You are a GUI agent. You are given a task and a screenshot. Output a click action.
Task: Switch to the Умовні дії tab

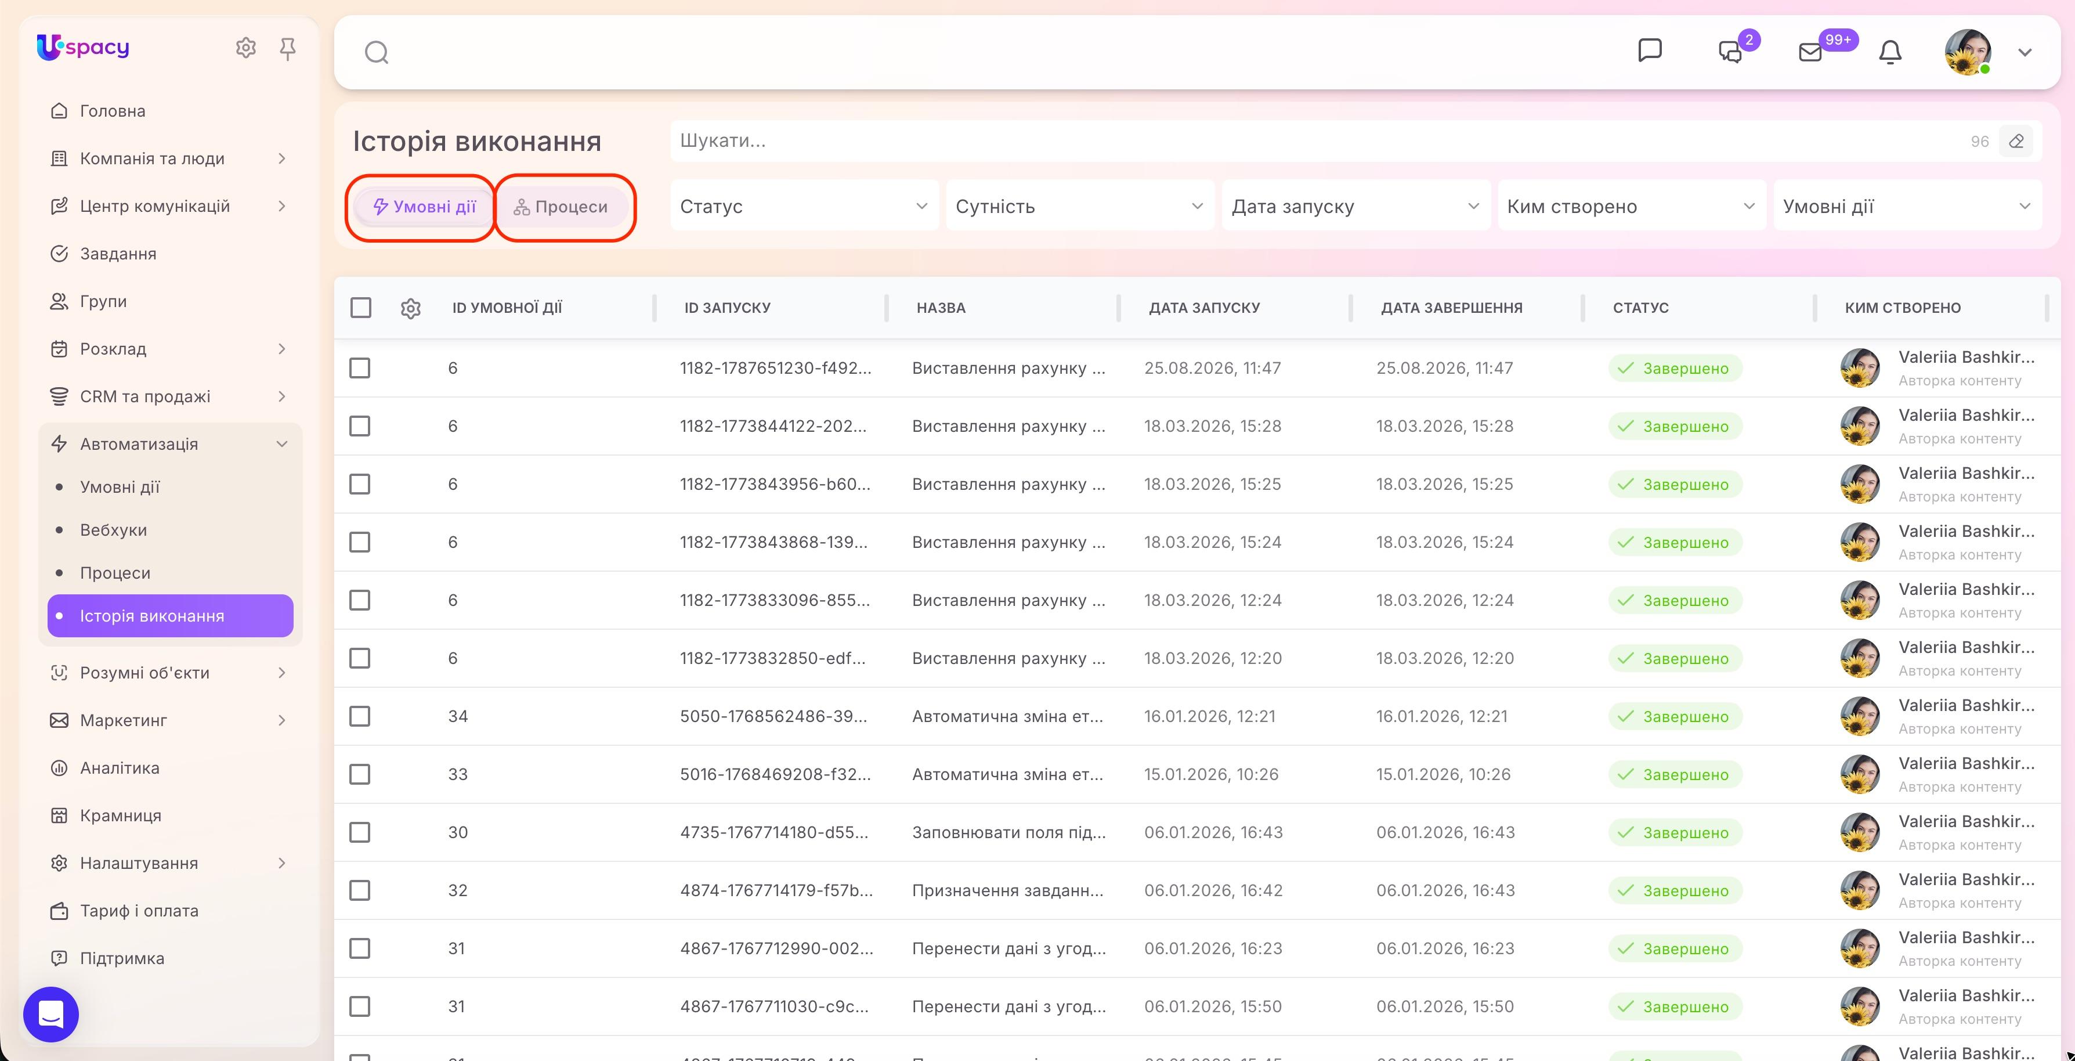point(424,207)
